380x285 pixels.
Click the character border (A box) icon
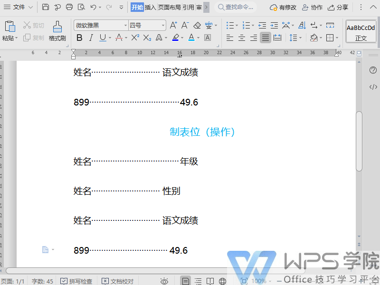tap(208, 38)
